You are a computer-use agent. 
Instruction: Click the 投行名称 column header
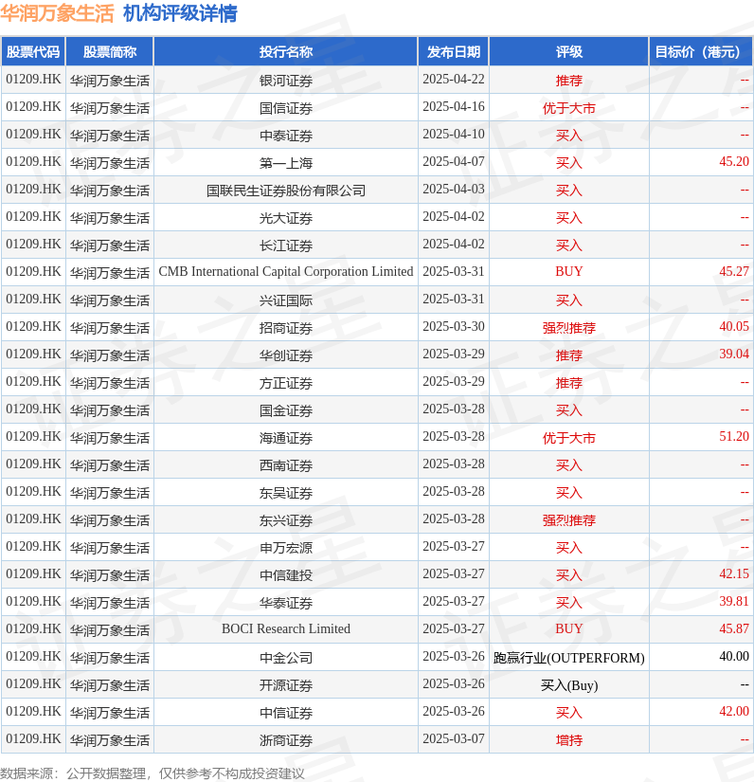point(285,52)
